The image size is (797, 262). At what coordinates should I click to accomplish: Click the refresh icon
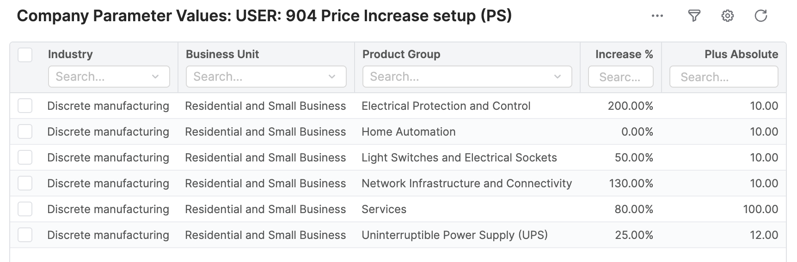pyautogui.click(x=760, y=16)
